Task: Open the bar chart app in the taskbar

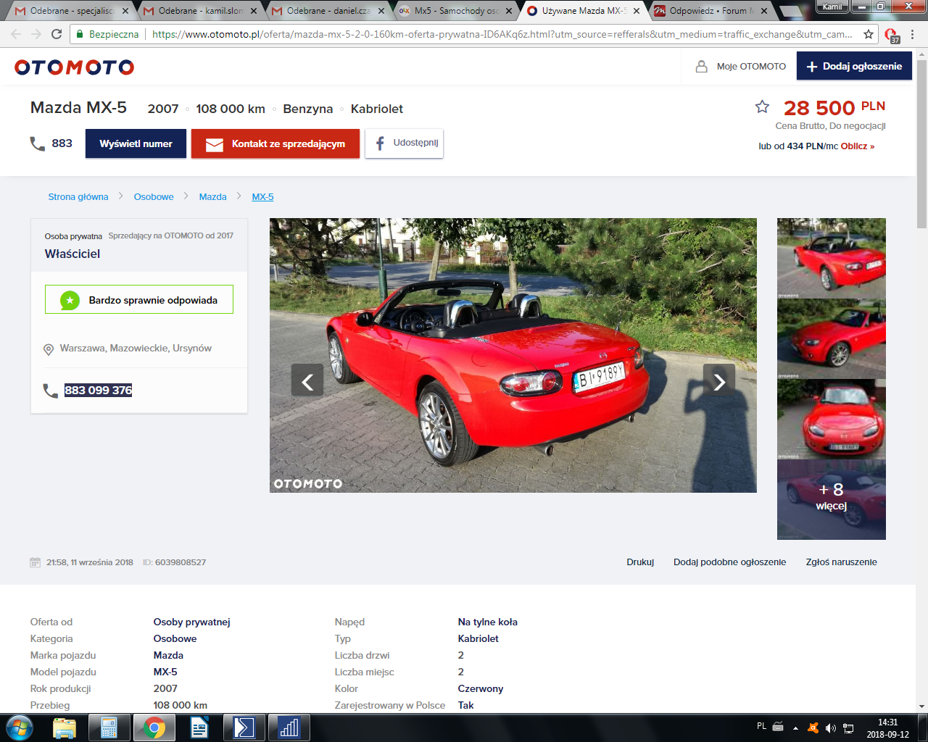Action: (x=289, y=728)
